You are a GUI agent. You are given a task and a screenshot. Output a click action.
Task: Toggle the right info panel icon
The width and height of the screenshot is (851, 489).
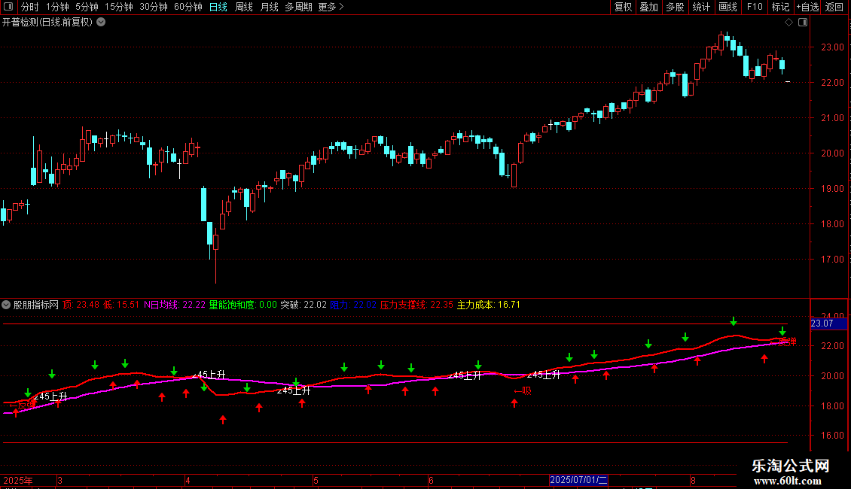pos(803,23)
